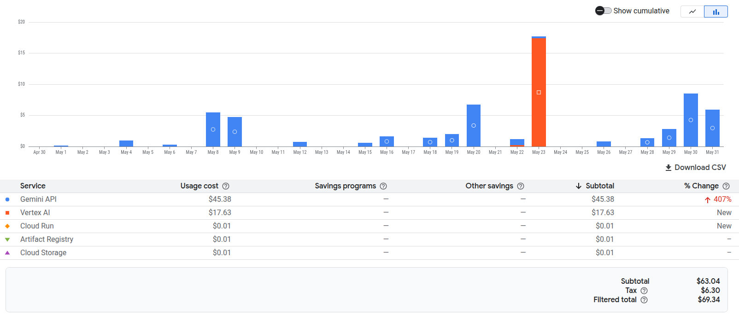The width and height of the screenshot is (739, 316).
Task: Click the Cloud Run diamond marker
Action: point(7,226)
